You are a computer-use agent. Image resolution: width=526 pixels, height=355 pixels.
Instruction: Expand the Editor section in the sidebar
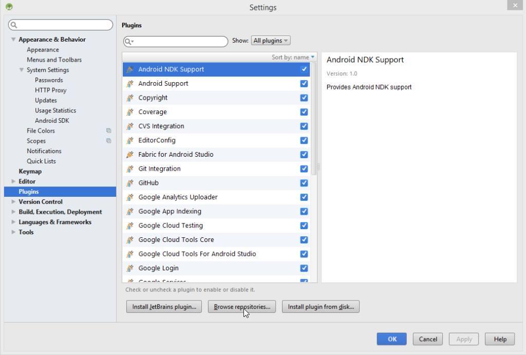click(x=12, y=181)
